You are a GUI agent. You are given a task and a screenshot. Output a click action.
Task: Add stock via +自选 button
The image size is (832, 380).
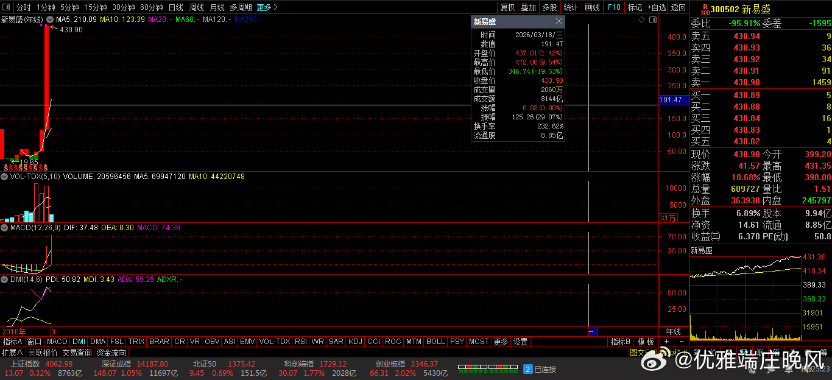tap(657, 7)
